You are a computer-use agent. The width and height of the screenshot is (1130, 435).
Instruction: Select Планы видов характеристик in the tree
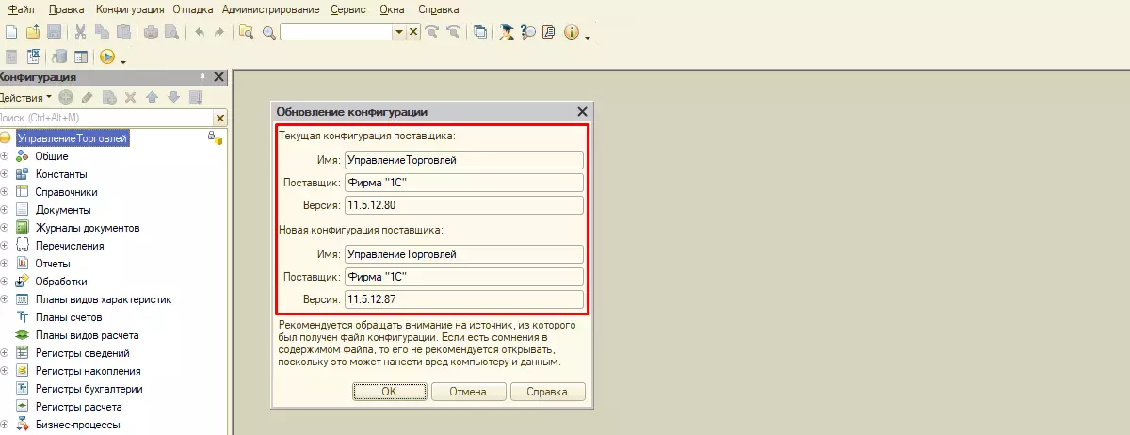coord(104,299)
